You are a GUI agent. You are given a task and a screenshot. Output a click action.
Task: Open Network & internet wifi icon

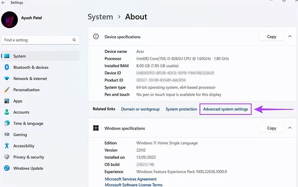[x=7, y=79]
